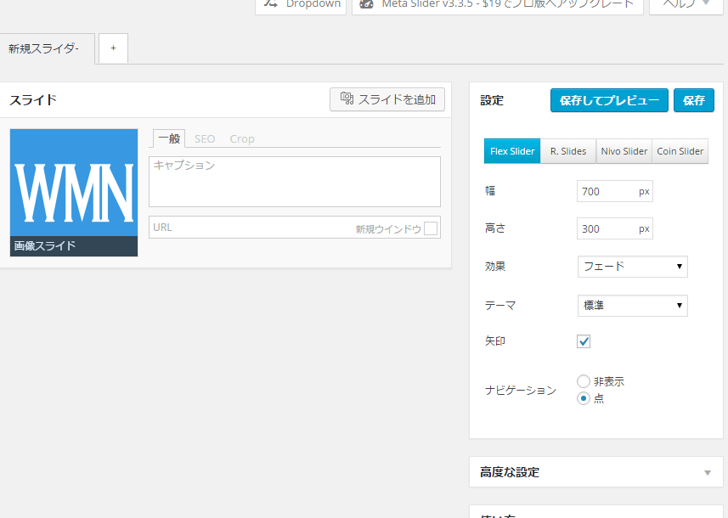Viewport: 728px width, 518px height.
Task: Select the 点 navigation option
Action: 584,397
